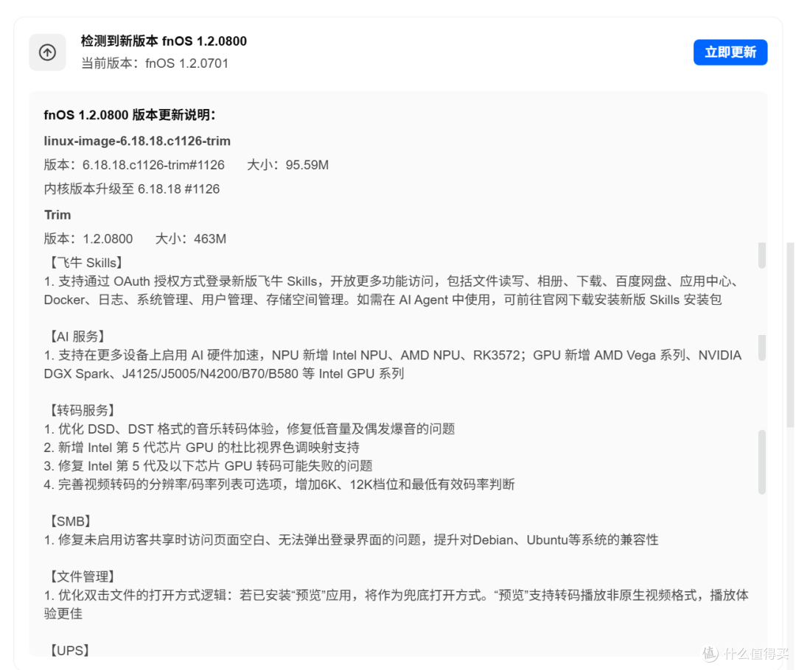This screenshot has height=670, width=796.
Task: Click section header 【AI 服务】
Action: point(76,336)
